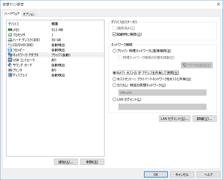This screenshot has width=223, height=180.
Task: Click the 512 MB summary value
Action: [57, 30]
